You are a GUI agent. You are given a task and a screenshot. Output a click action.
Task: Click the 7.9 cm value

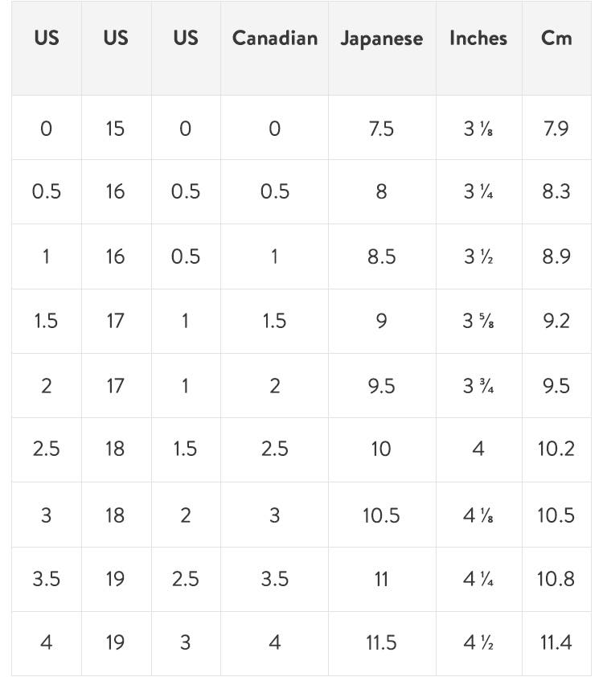[x=556, y=128]
